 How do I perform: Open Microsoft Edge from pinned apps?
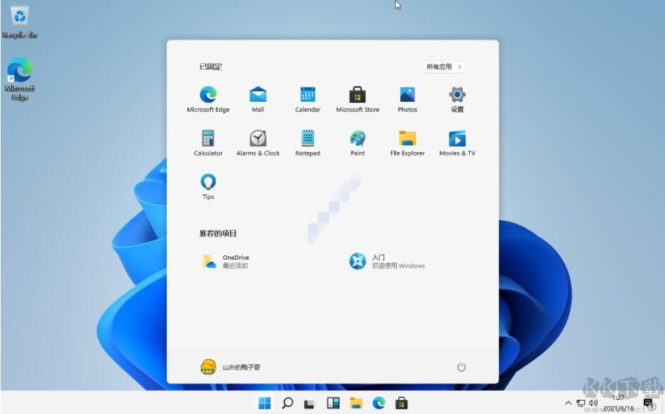208,99
